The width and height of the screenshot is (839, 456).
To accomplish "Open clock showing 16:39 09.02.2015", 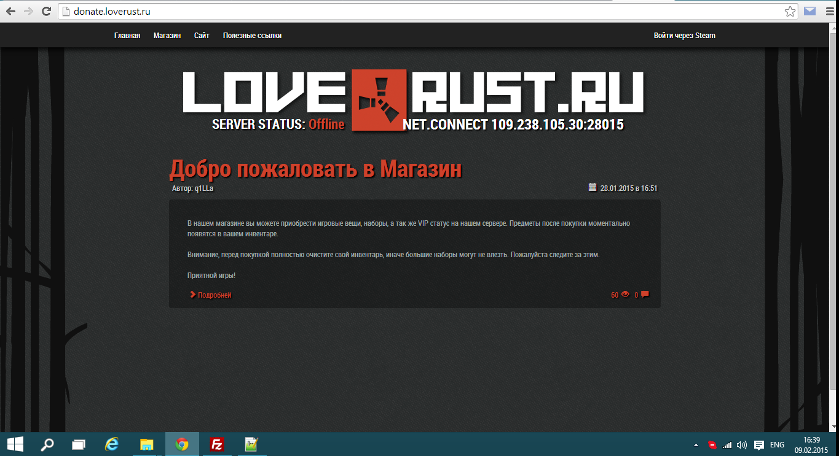I will point(811,444).
